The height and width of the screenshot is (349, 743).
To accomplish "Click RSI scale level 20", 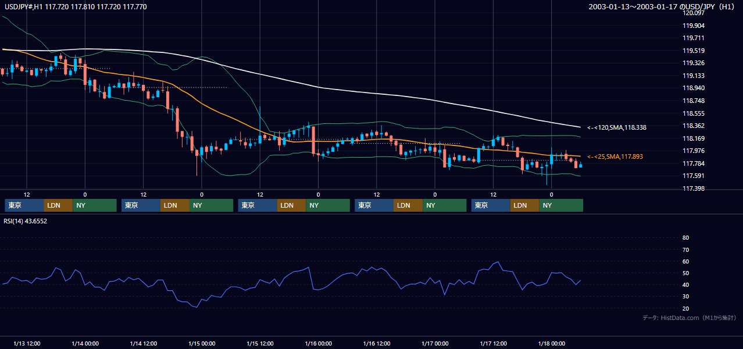I will pos(685,308).
